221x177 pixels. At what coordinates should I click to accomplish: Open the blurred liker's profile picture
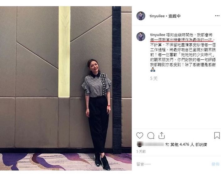pos(139,144)
